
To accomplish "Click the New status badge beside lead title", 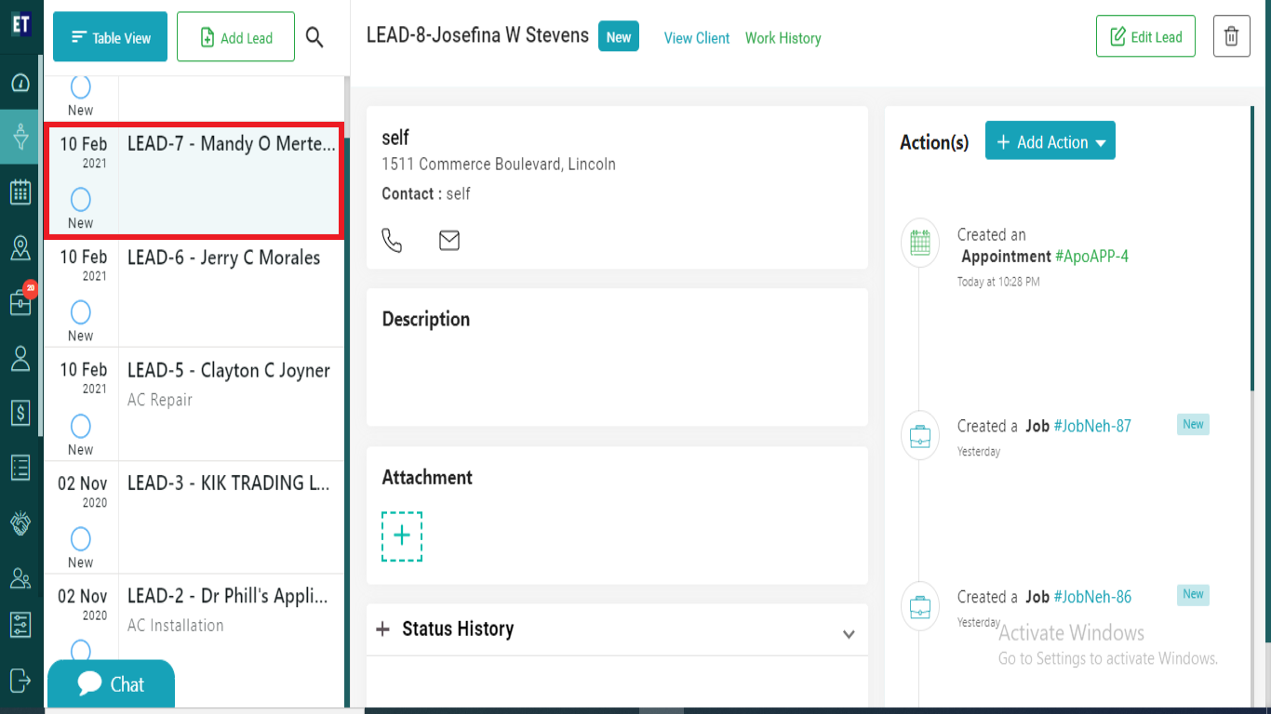I will [x=619, y=37].
